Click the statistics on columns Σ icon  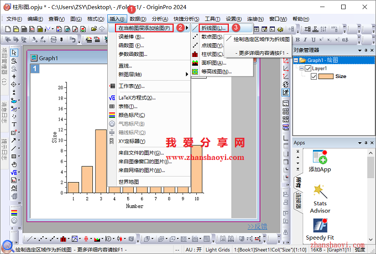(307, 29)
